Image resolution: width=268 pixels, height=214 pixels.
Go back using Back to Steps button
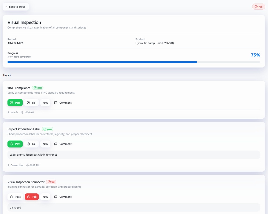coord(16,7)
